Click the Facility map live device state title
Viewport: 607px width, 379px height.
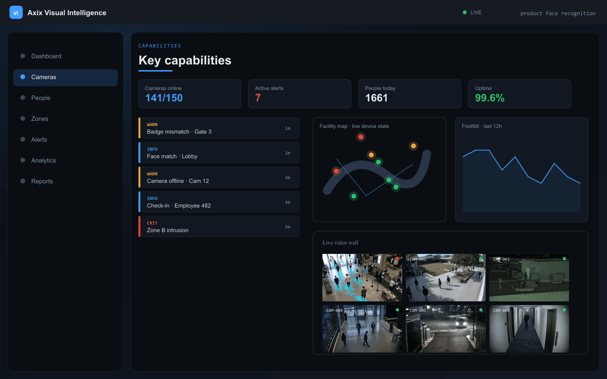(354, 126)
